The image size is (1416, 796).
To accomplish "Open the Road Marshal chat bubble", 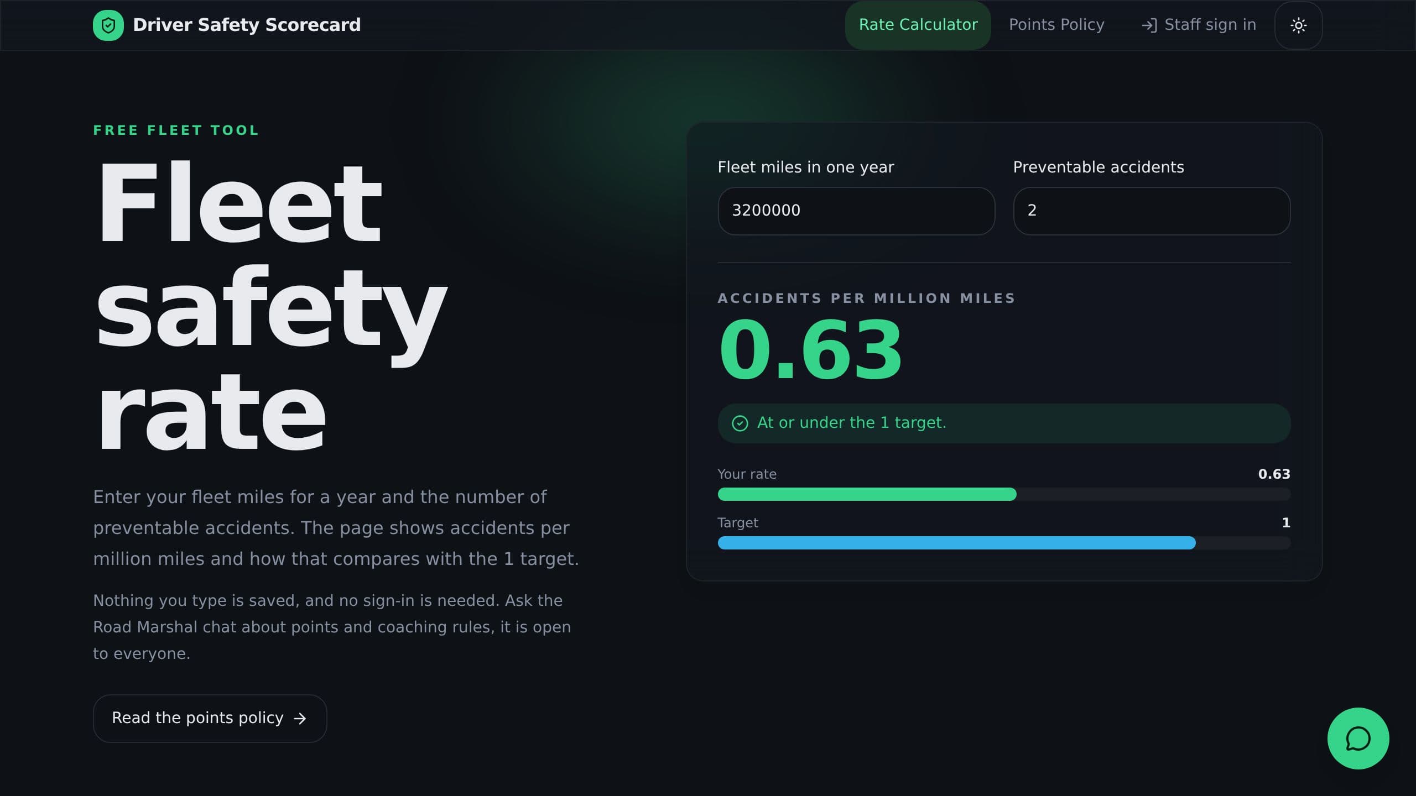I will (x=1358, y=739).
